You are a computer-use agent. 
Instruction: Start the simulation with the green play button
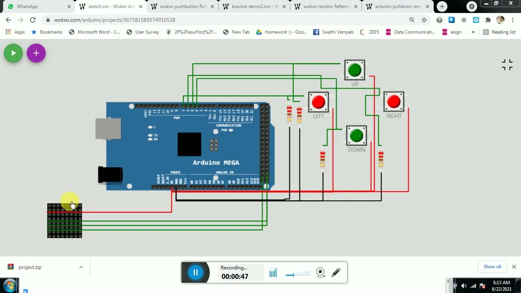(13, 53)
